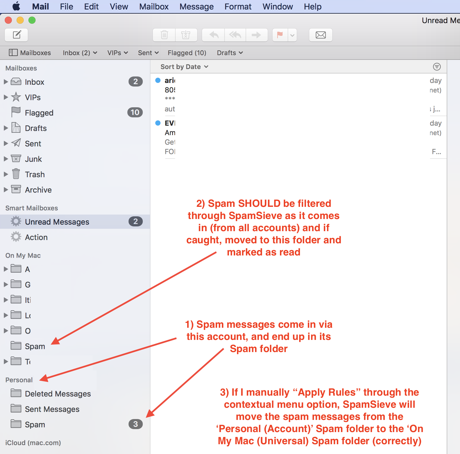Select the Inbox mailbox in sidebar
The height and width of the screenshot is (454, 460).
(x=75, y=82)
